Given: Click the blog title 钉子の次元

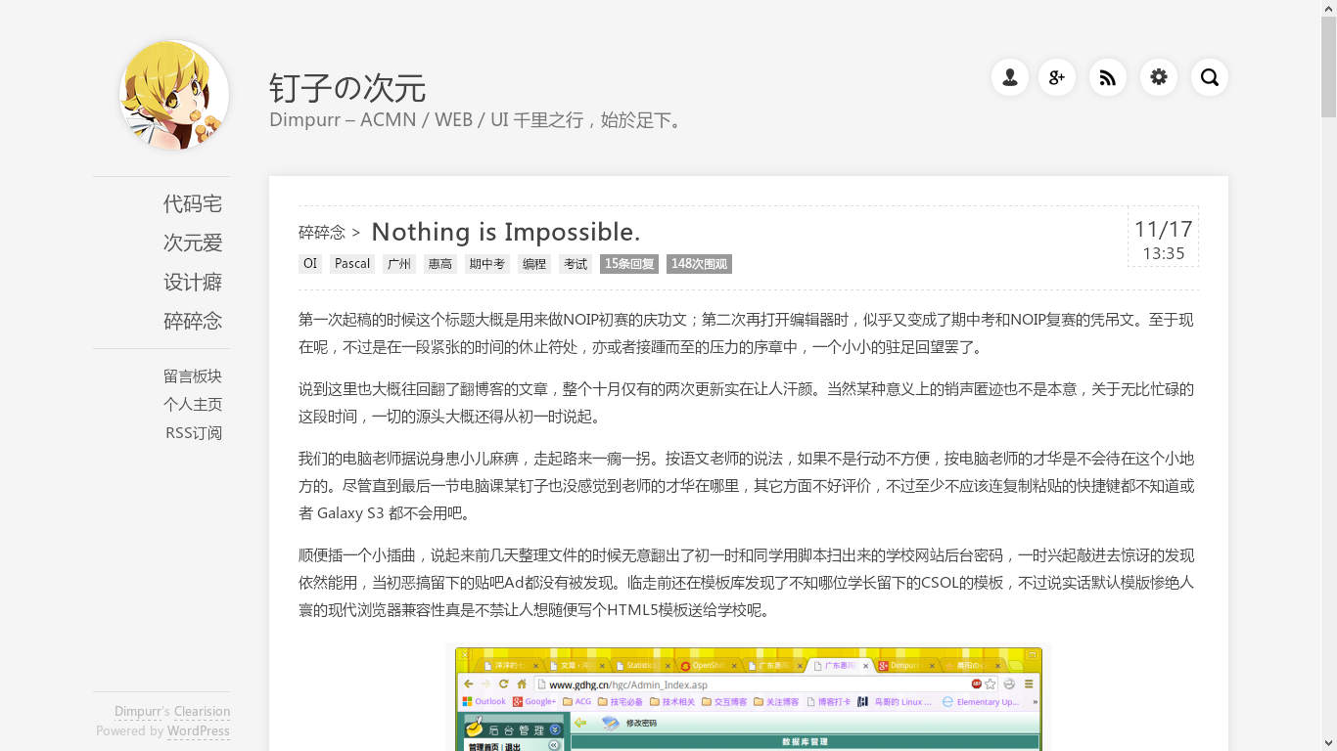Looking at the screenshot, I should click(x=347, y=88).
